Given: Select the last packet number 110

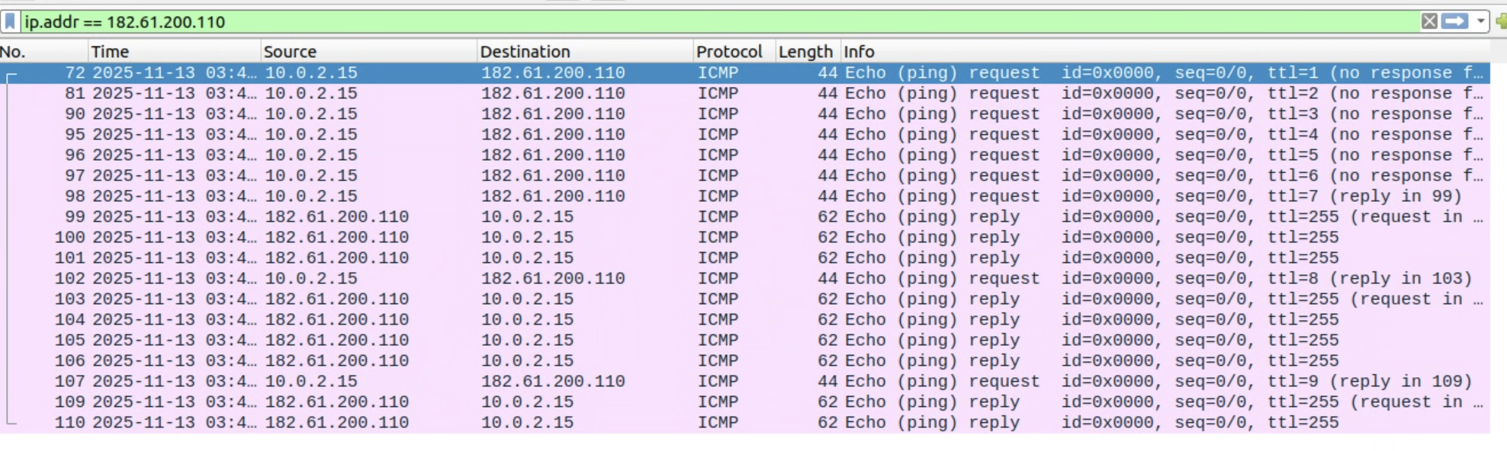Looking at the screenshot, I should pos(686,423).
